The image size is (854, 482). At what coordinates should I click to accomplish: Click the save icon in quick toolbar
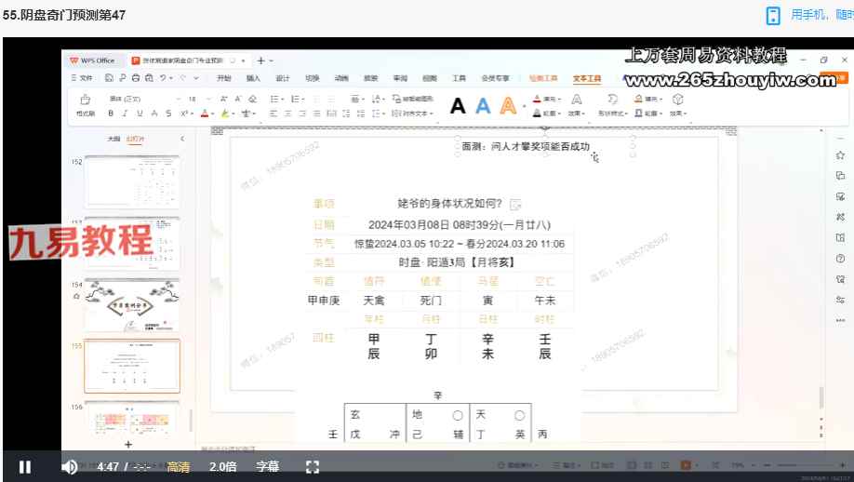pyautogui.click(x=109, y=78)
